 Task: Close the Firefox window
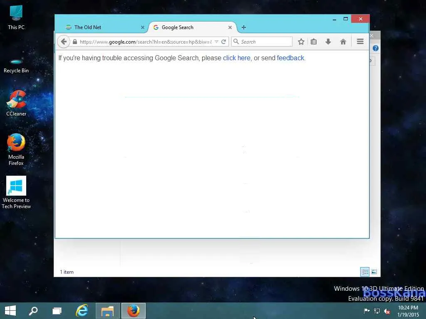coord(361,19)
